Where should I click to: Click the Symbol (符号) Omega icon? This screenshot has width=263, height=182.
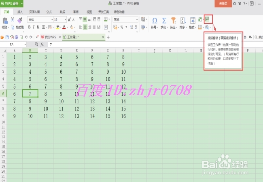pyautogui.click(x=155, y=21)
